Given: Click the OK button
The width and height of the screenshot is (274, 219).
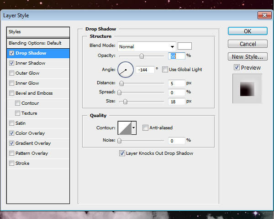Looking at the screenshot, I should (248, 31).
